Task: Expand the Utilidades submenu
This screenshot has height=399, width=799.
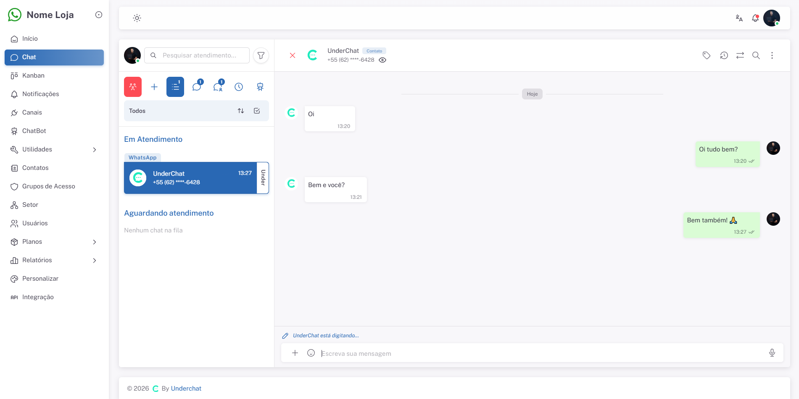Action: [x=54, y=149]
